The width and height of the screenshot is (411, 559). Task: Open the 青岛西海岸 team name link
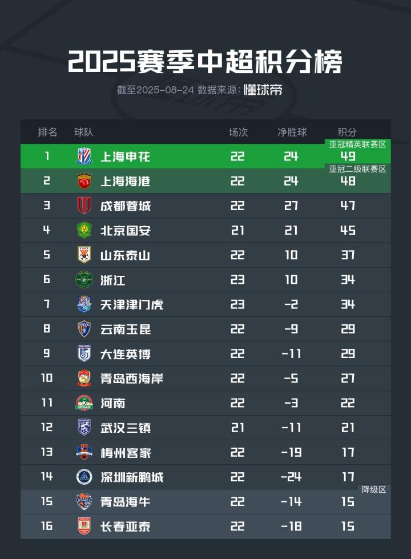[132, 379]
